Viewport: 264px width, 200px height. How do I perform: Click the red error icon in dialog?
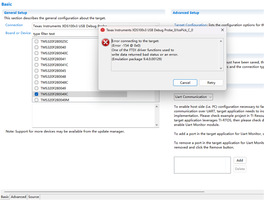pyautogui.click(x=106, y=42)
